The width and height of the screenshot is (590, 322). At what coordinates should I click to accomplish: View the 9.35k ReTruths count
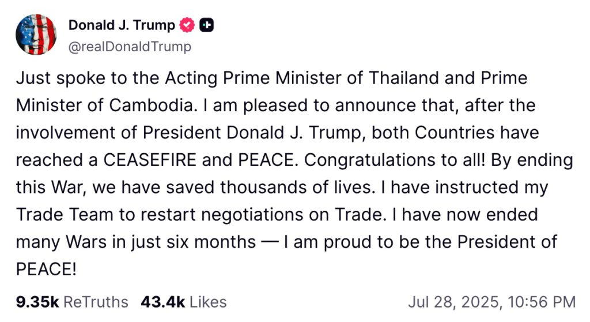[37, 302]
